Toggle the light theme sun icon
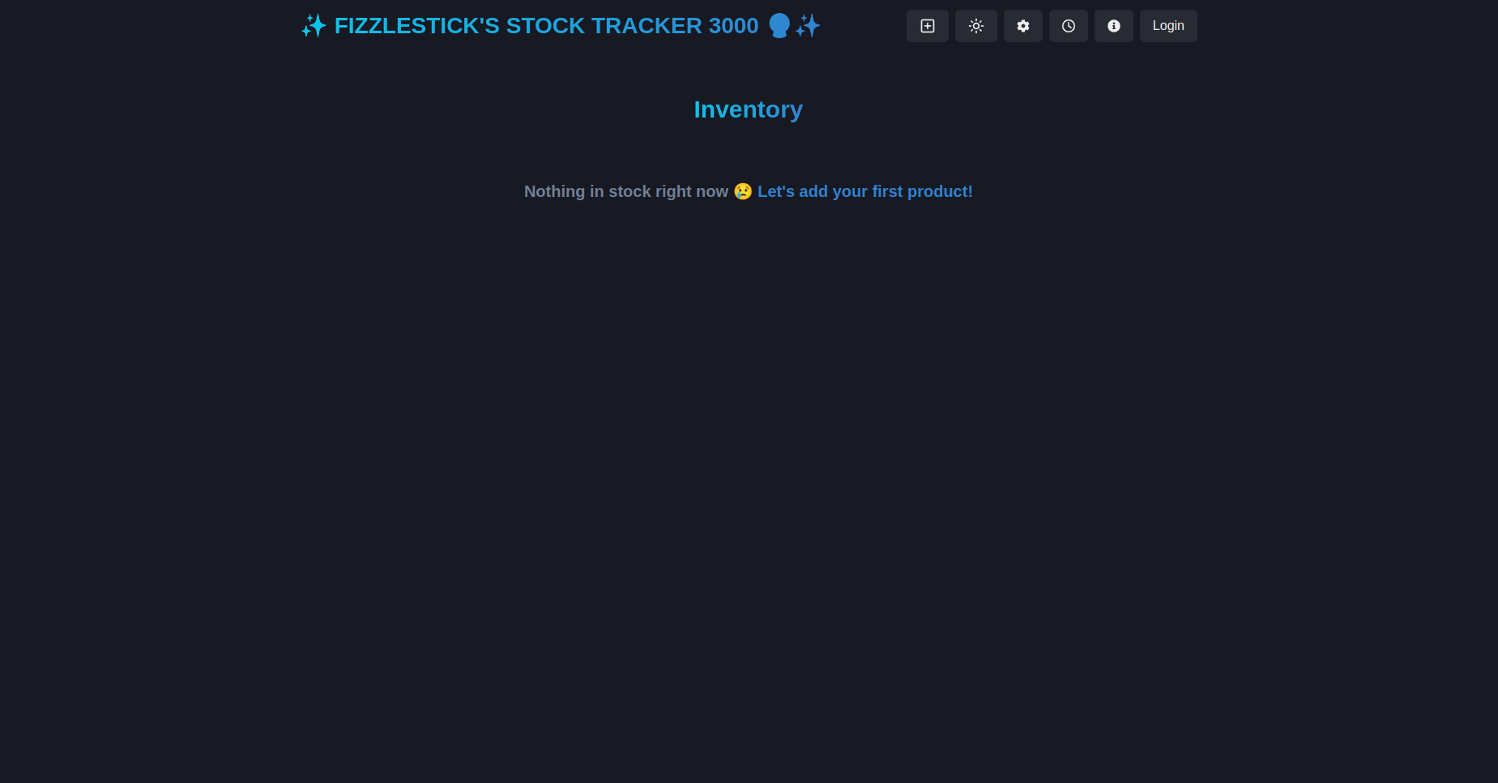Viewport: 1498px width, 783px height. [975, 26]
